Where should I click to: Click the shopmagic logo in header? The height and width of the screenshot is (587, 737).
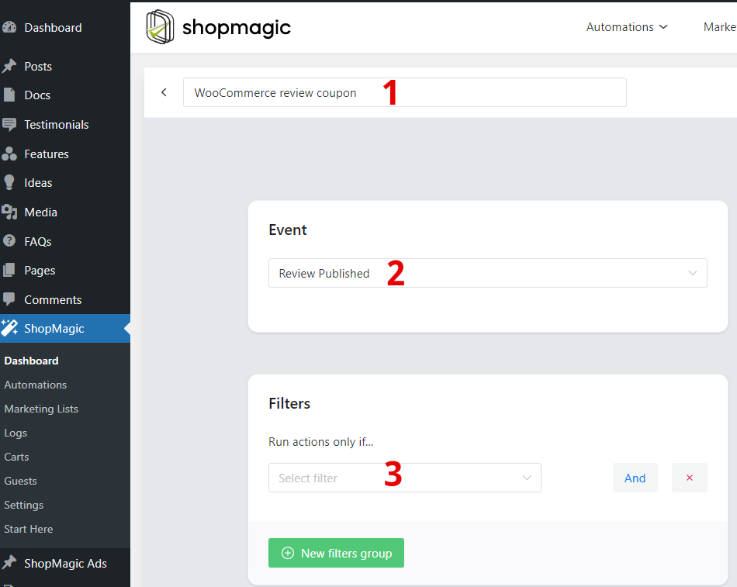click(x=218, y=27)
